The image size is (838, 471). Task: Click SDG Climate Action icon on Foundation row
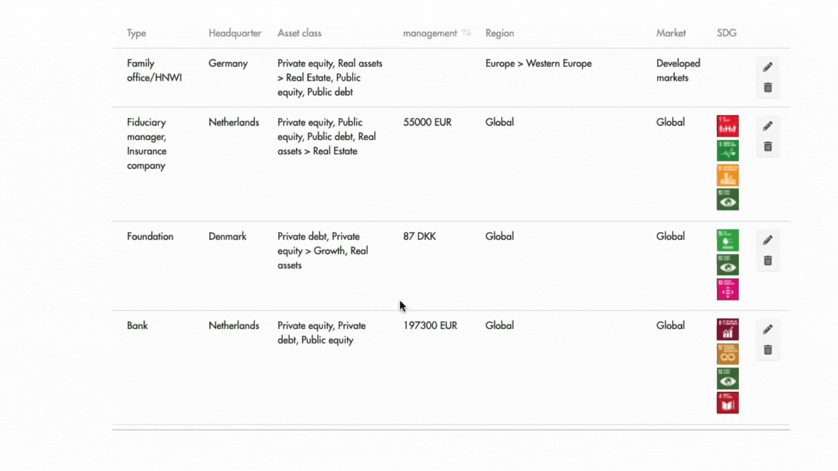(x=727, y=265)
